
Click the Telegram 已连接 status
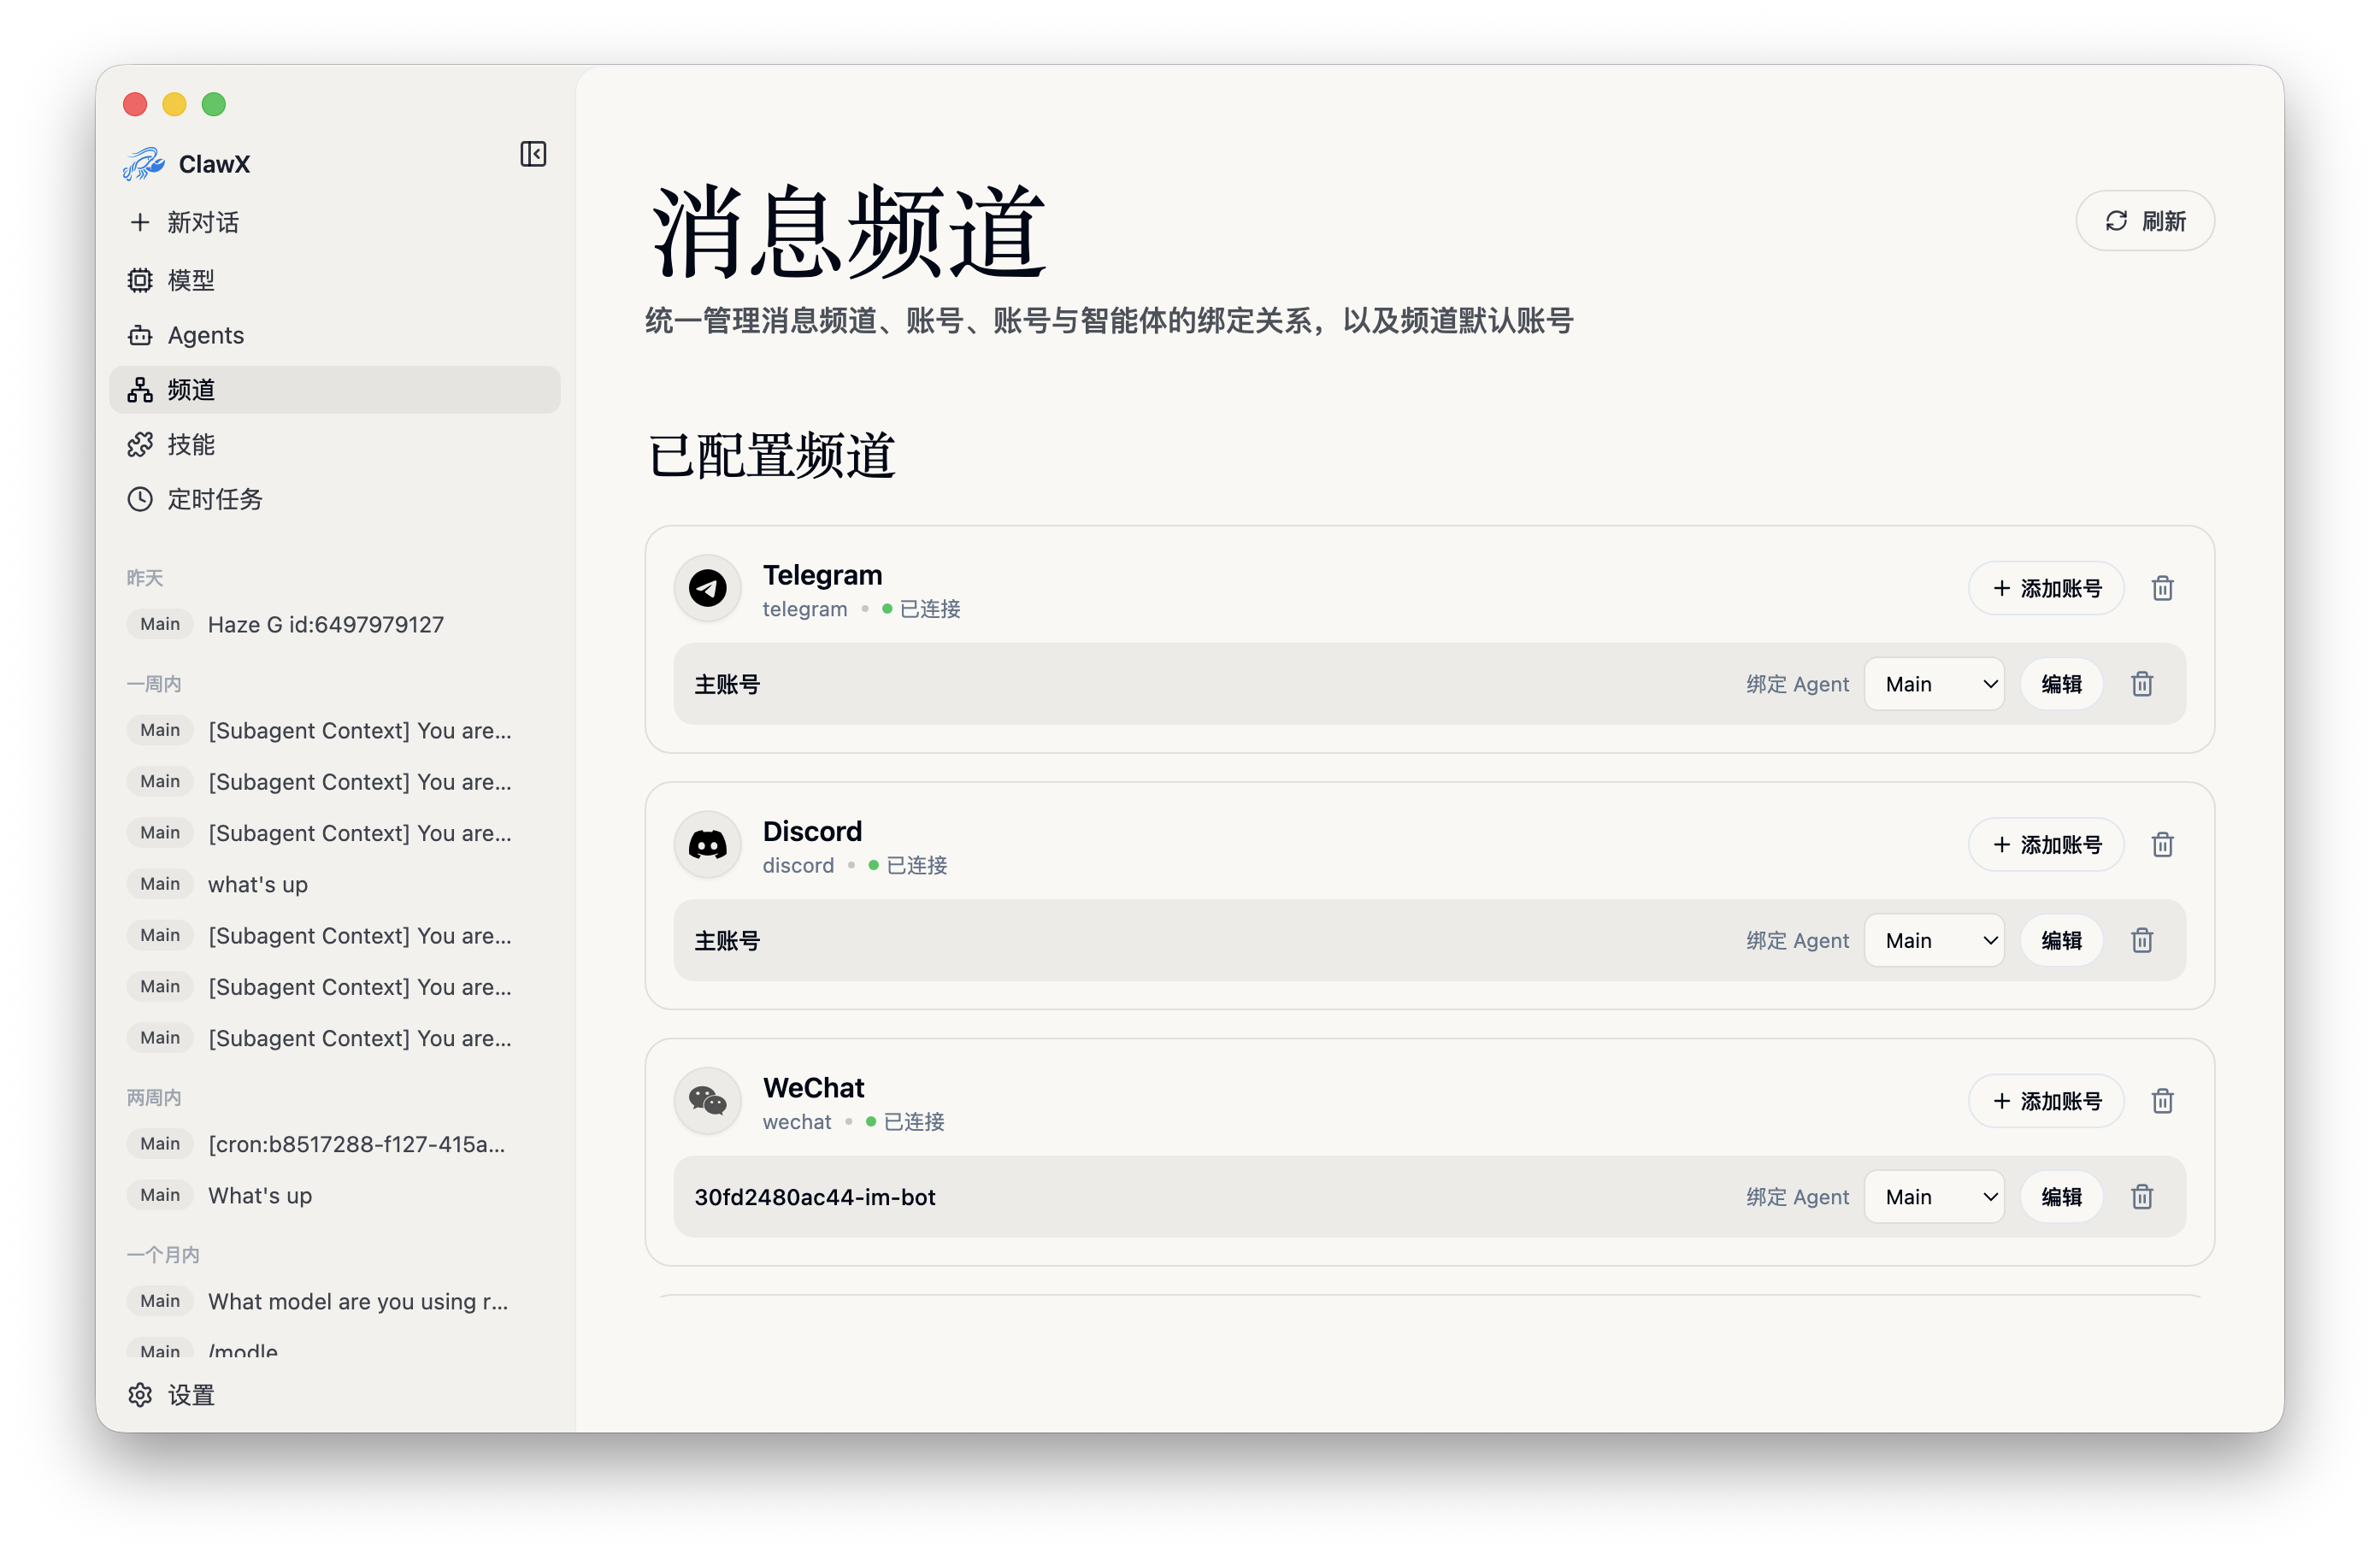pyautogui.click(x=921, y=609)
